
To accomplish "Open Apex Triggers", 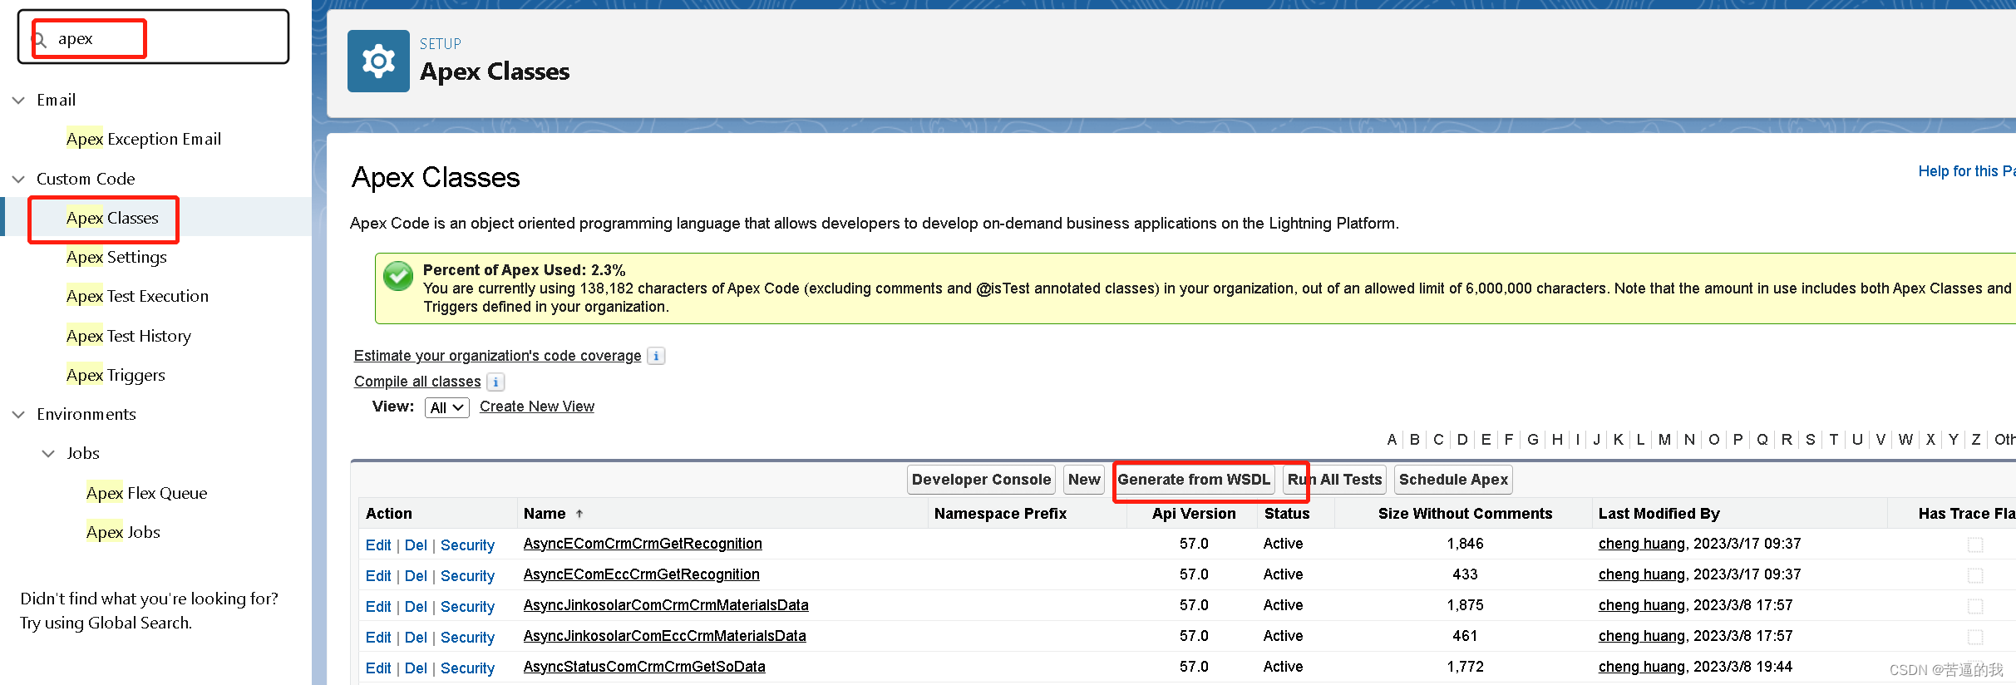I will coord(116,375).
